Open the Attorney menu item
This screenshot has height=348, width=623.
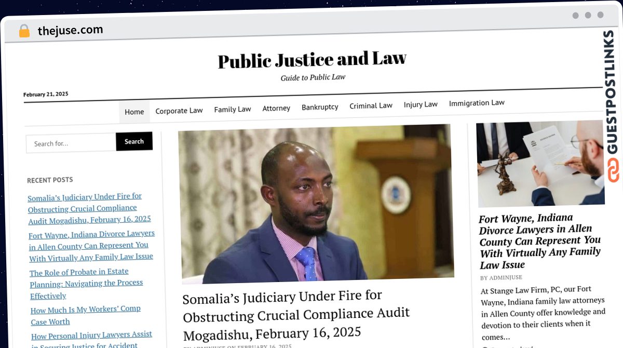tap(276, 108)
